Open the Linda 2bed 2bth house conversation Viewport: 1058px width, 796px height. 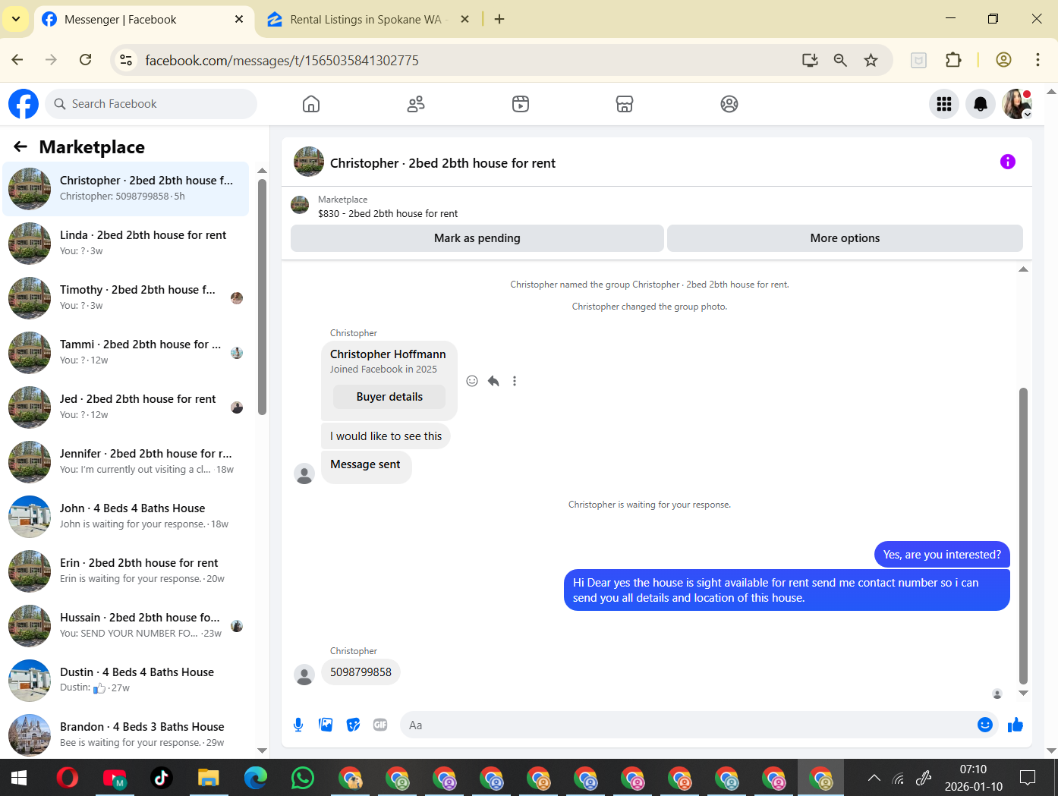pyautogui.click(x=126, y=243)
